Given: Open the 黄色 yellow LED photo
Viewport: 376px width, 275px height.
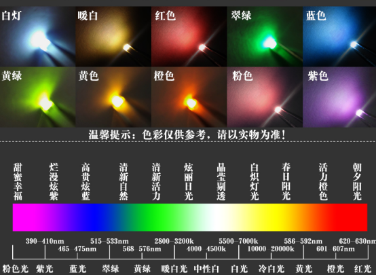Looking at the screenshot, I should (113, 97).
